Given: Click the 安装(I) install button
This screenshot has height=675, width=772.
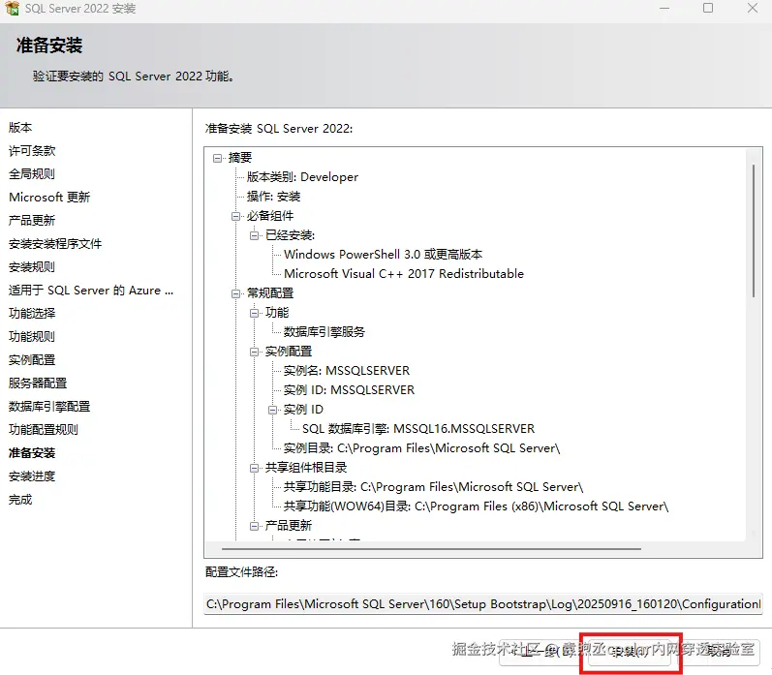Looking at the screenshot, I should click(x=630, y=652).
